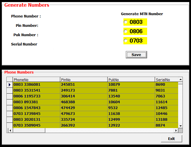
Task: Click the PhoneNo column header
Action: click(37, 80)
